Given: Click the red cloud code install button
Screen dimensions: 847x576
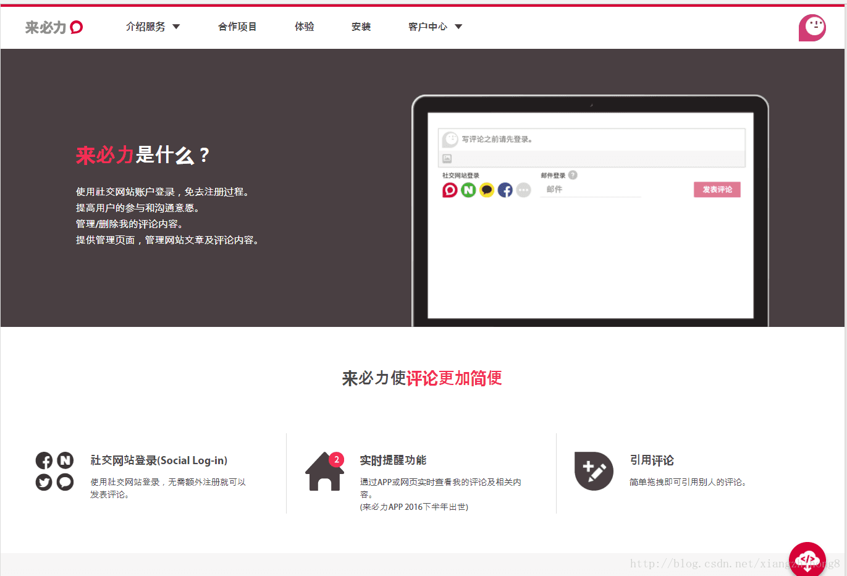Looking at the screenshot, I should tap(807, 559).
